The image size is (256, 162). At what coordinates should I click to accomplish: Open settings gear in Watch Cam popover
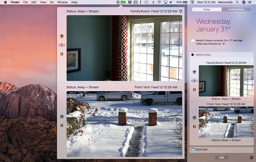180,11
